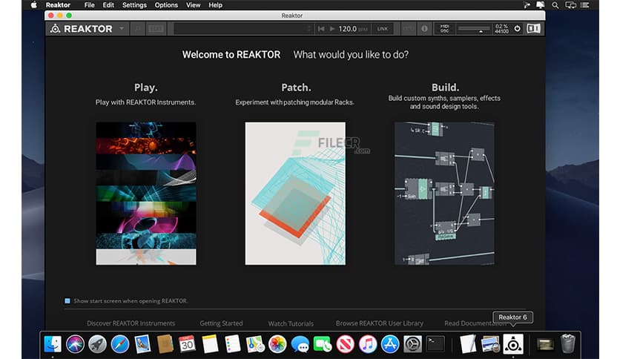Click the Build. heading
The height and width of the screenshot is (359, 620).
tap(445, 88)
